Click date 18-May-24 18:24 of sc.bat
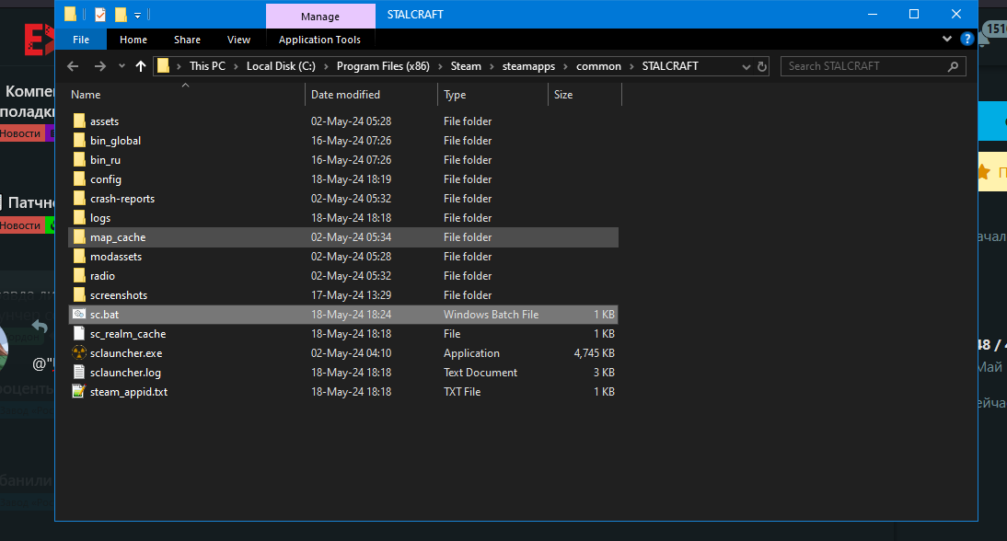Viewport: 1007px width, 541px height. pos(351,315)
